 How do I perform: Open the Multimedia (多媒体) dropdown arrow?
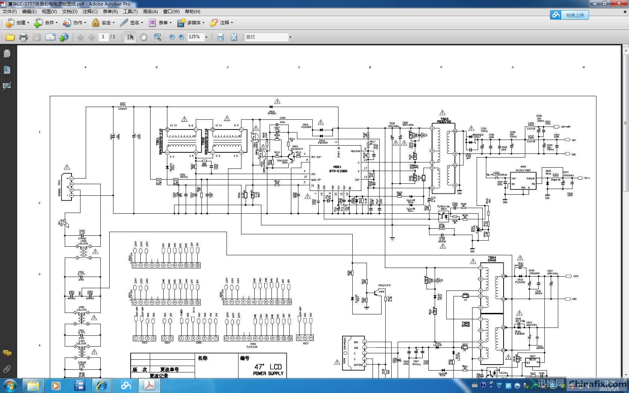204,23
